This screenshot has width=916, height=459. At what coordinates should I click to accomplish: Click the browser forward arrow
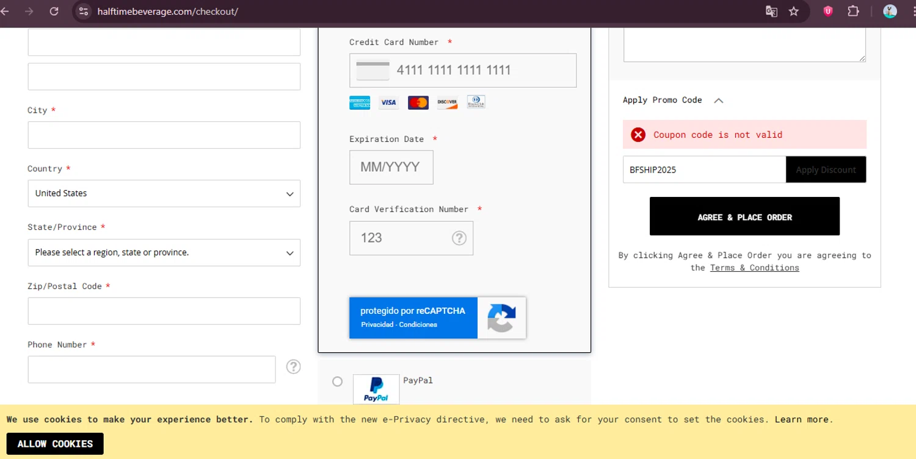coord(29,11)
